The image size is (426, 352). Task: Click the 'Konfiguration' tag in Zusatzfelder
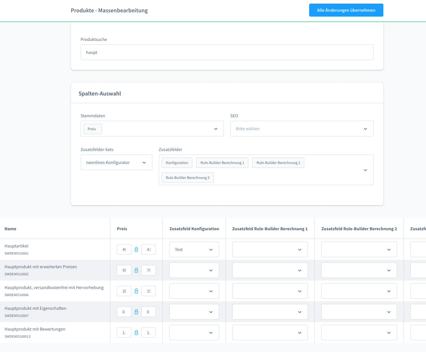pos(177,163)
